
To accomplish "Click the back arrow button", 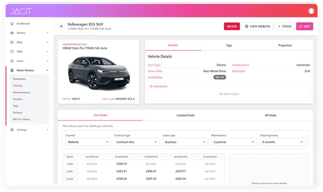I will click(61, 26).
